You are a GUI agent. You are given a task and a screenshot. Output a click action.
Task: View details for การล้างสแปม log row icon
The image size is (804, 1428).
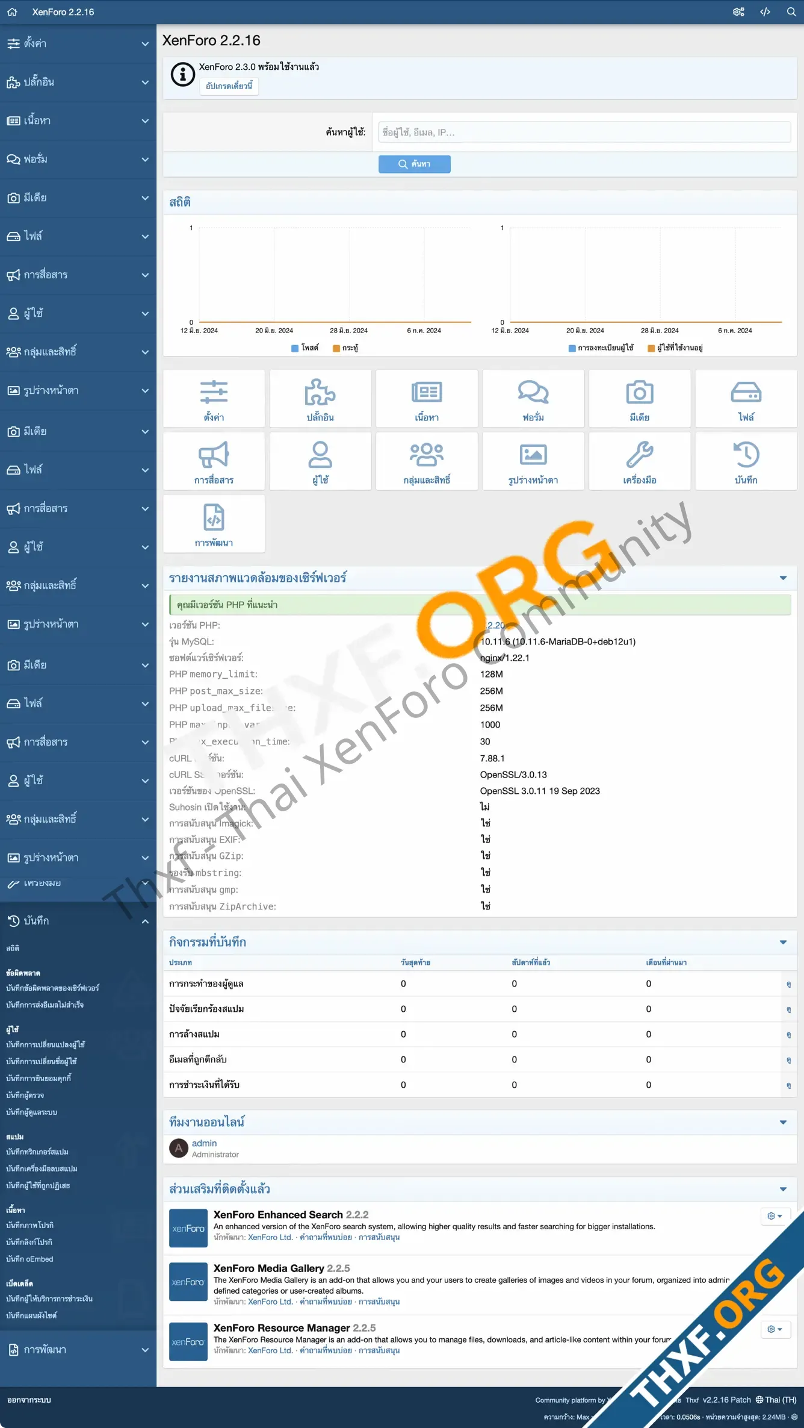(788, 1035)
